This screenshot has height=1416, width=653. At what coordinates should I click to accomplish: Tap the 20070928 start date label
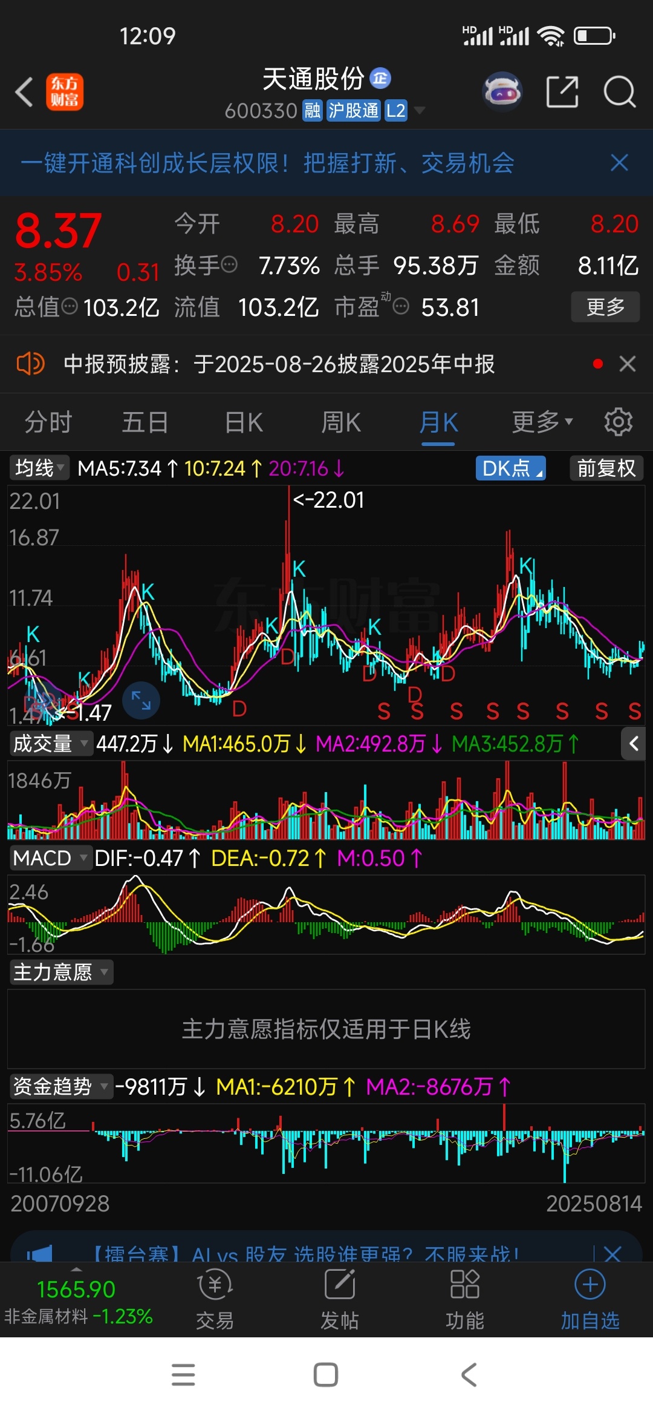point(60,1204)
